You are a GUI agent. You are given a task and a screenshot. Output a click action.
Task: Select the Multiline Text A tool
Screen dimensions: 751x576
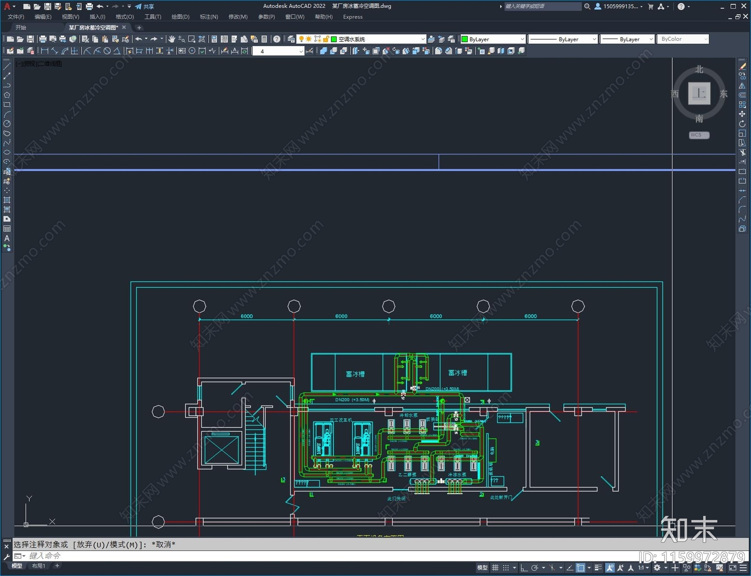coord(7,238)
